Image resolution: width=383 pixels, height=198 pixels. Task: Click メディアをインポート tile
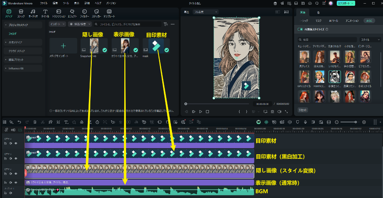[x=63, y=46]
